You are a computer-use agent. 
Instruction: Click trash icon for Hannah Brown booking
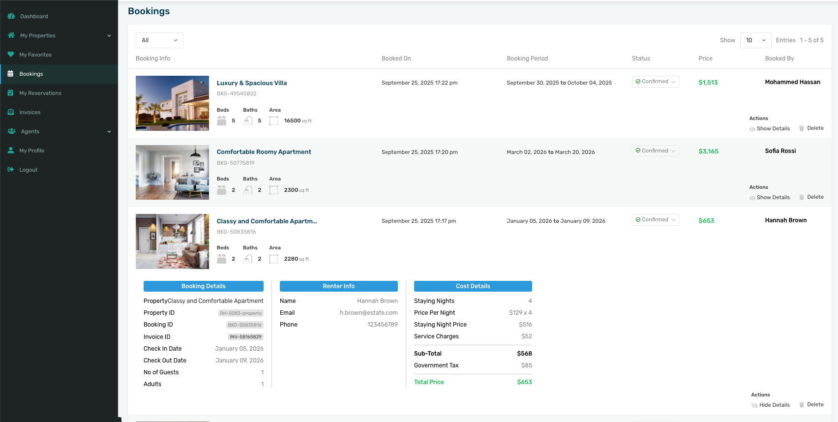point(802,405)
